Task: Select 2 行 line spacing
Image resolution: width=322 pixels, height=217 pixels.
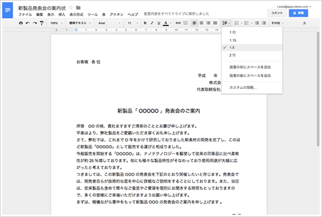Action: pos(252,55)
